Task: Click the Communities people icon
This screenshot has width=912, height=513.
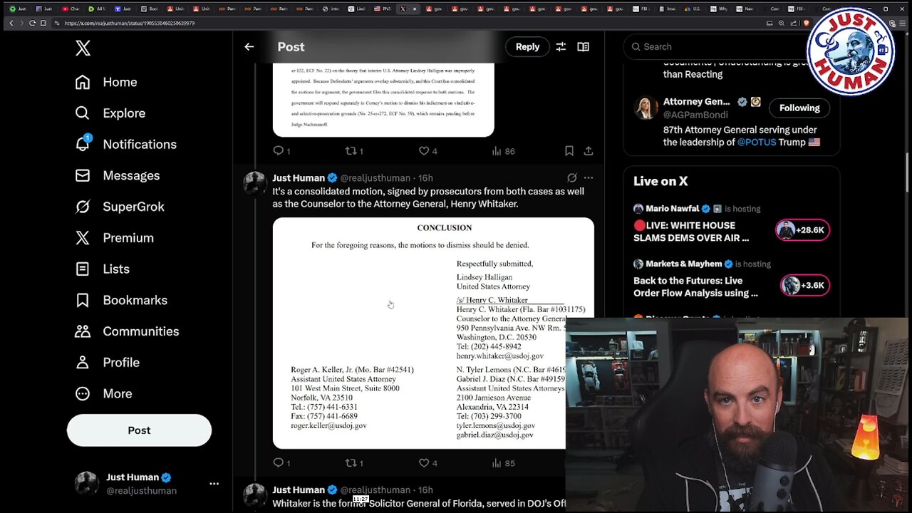Action: tap(83, 331)
